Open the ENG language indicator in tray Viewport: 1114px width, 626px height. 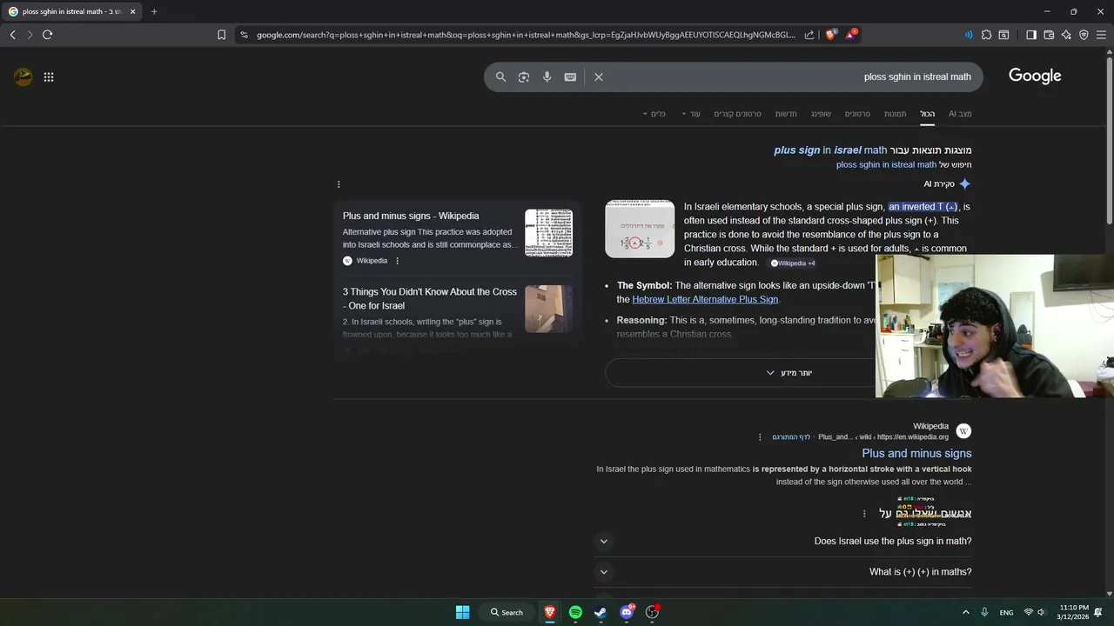(1006, 612)
